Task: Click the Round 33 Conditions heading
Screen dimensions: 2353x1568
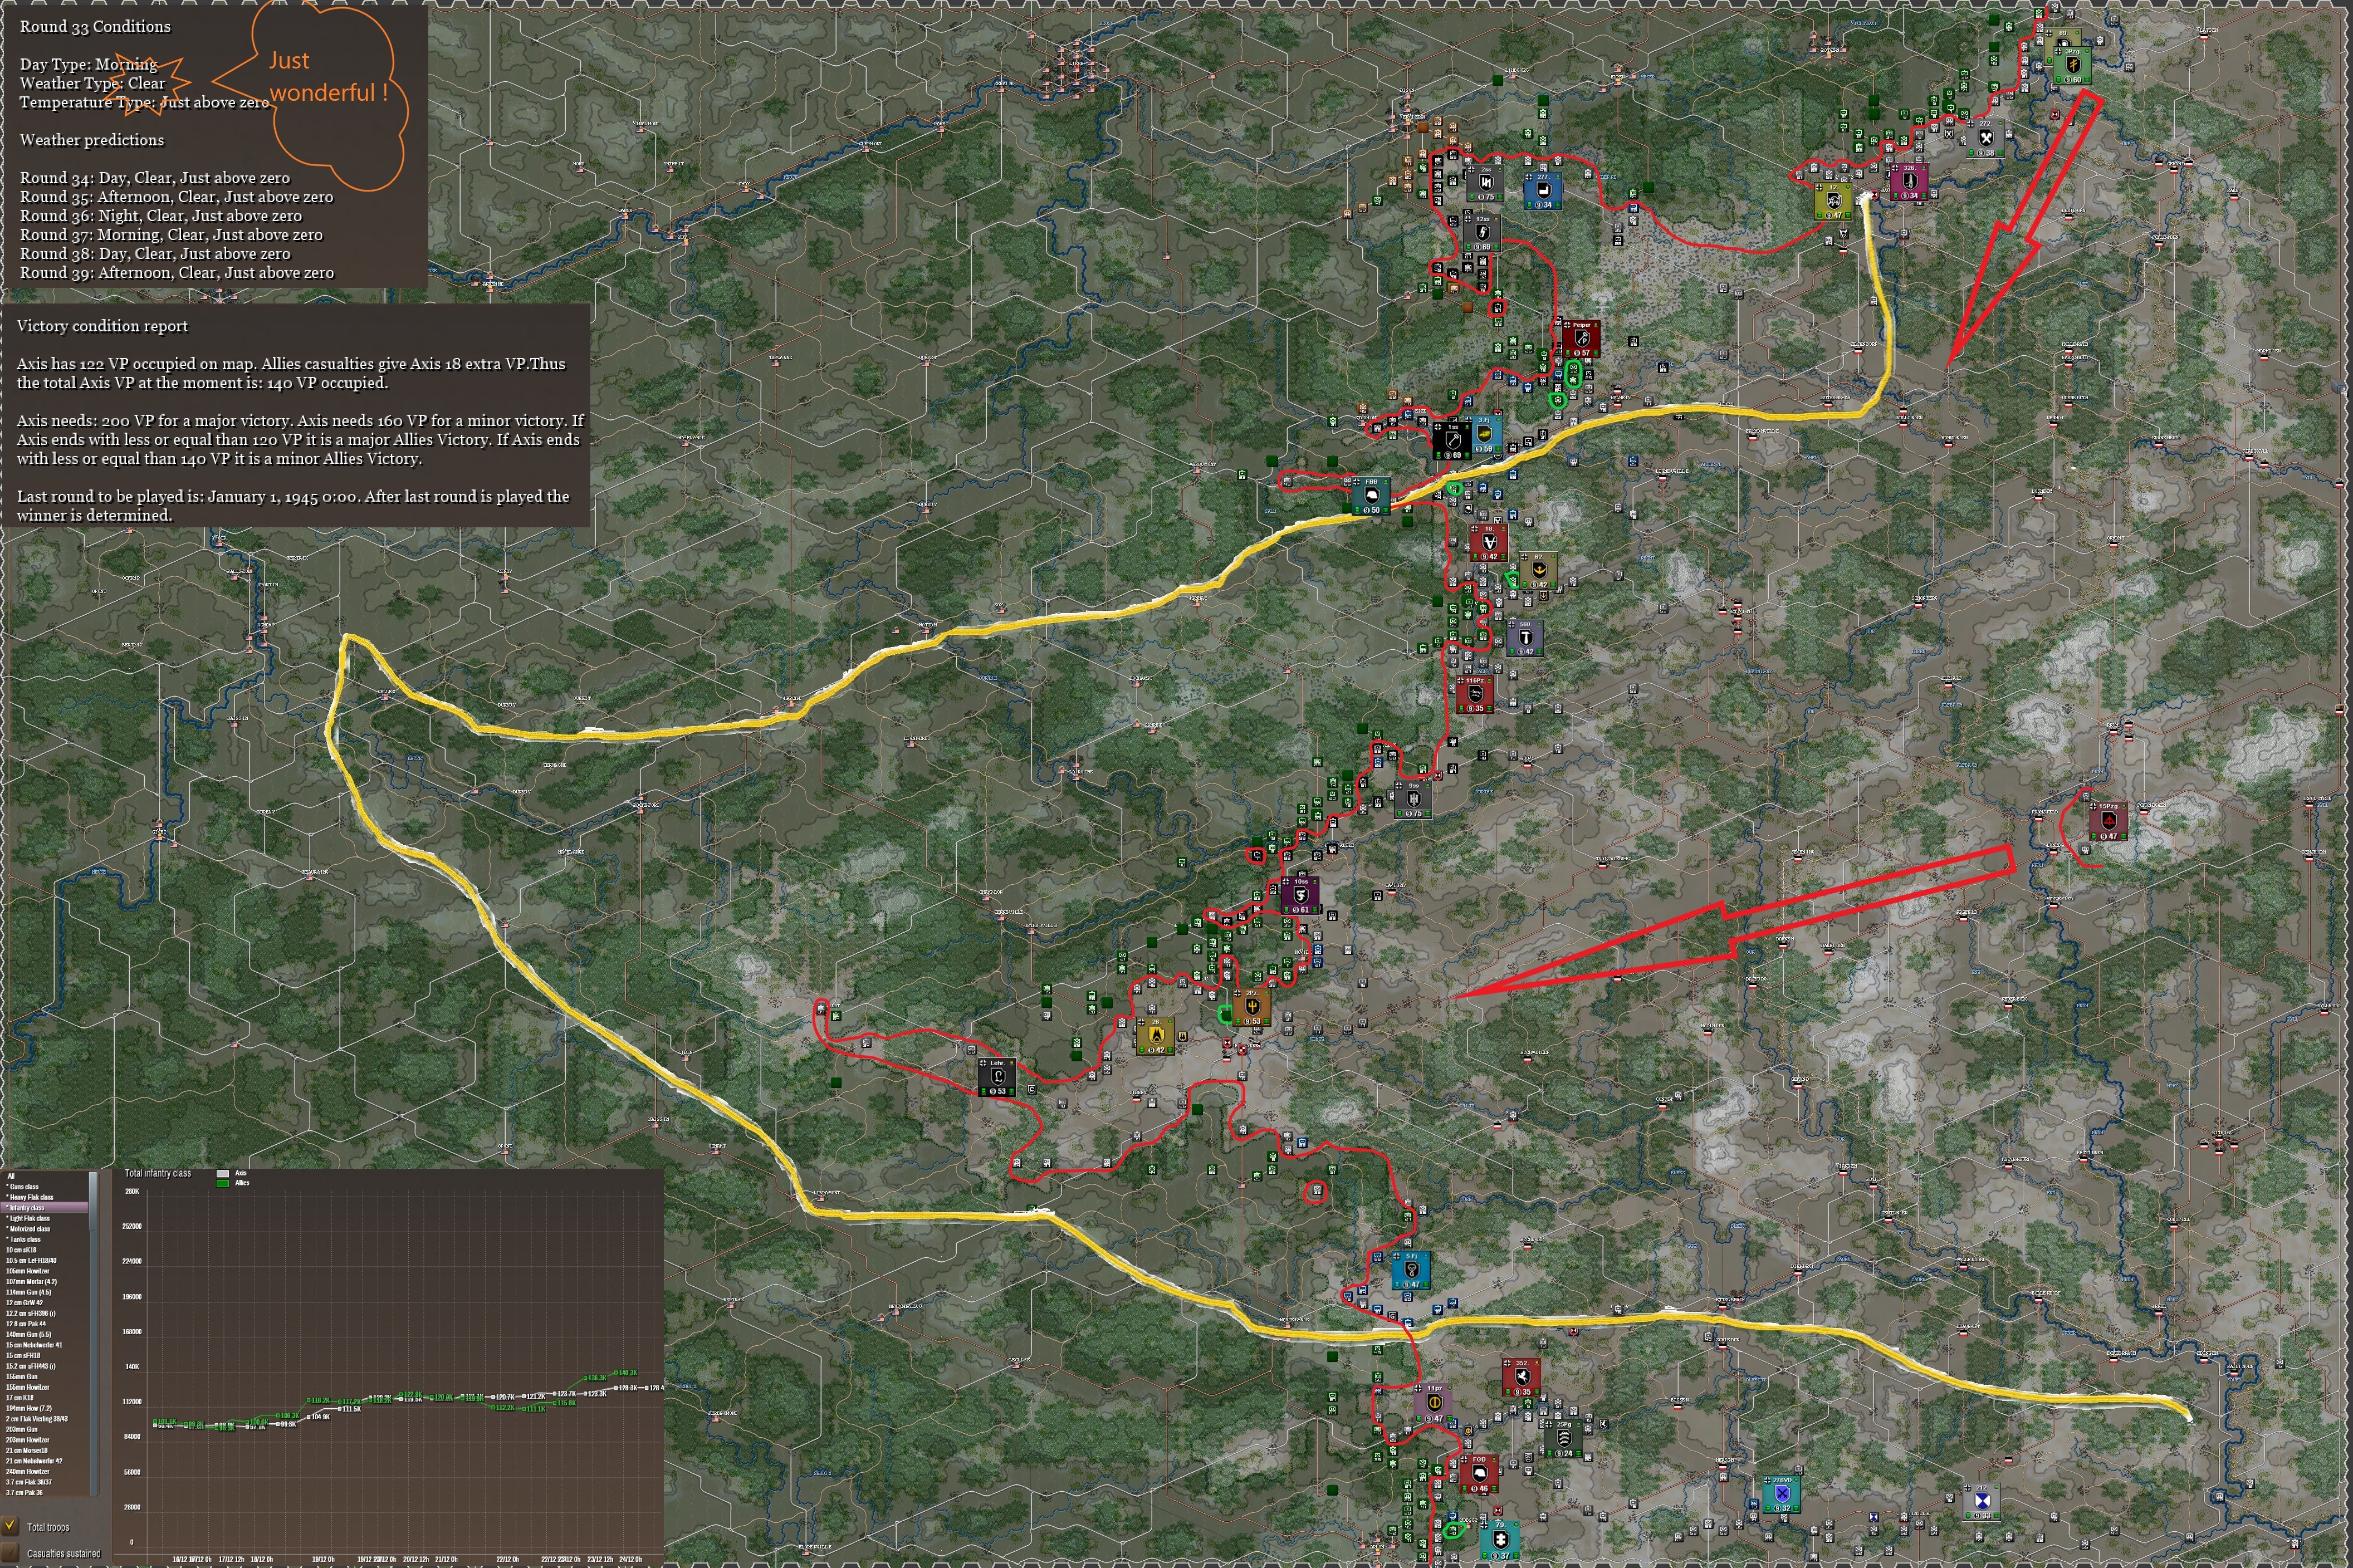Action: tap(95, 26)
